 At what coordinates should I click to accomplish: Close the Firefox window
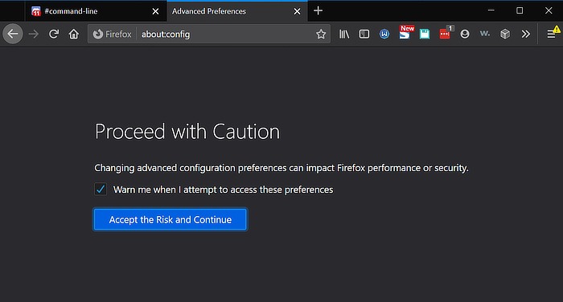tap(549, 10)
